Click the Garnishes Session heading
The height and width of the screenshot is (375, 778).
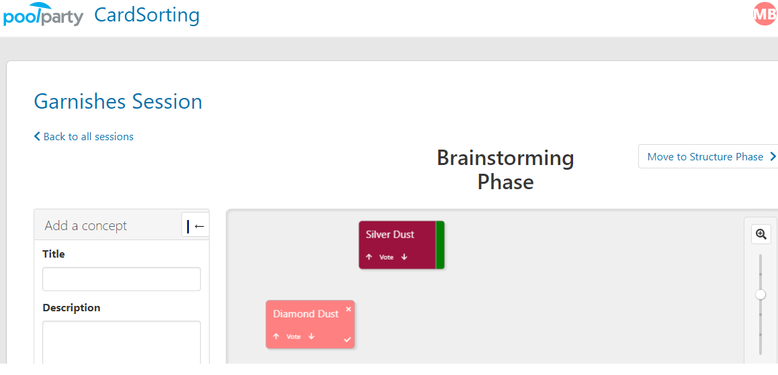[118, 101]
